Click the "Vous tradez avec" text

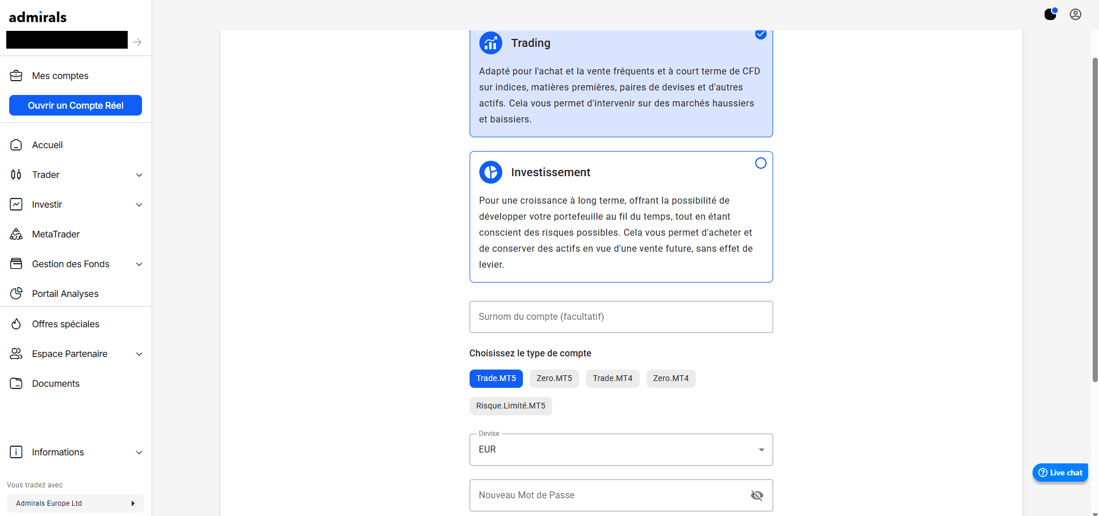click(35, 485)
